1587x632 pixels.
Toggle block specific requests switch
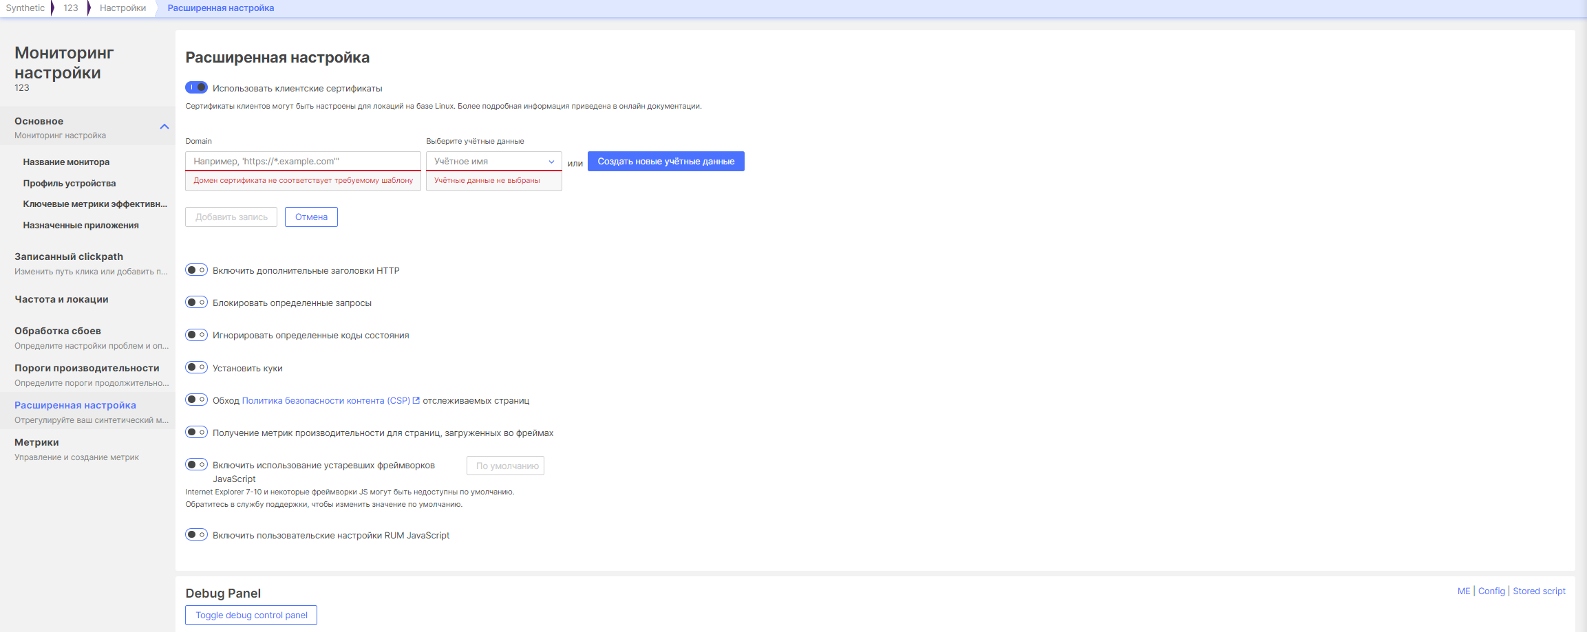pyautogui.click(x=196, y=303)
